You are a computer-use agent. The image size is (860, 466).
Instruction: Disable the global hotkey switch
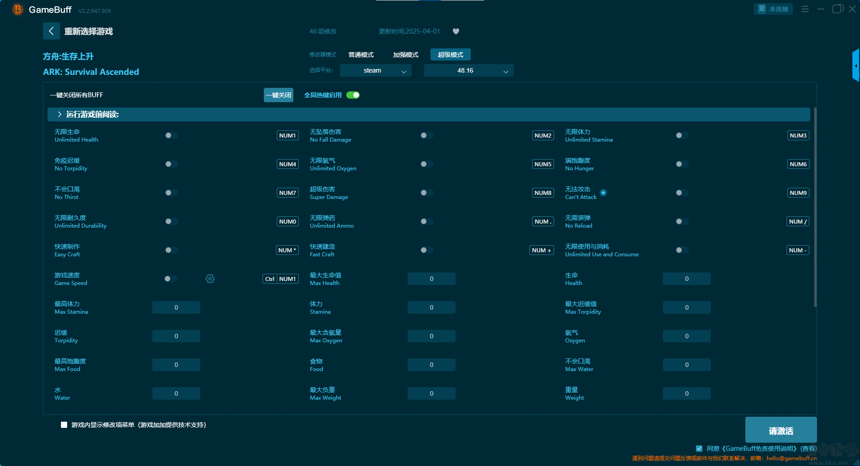click(x=353, y=95)
